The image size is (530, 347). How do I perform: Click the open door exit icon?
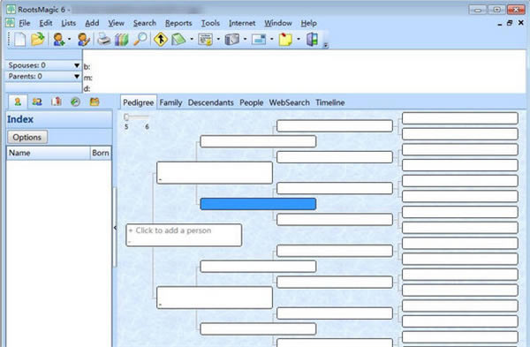coord(313,39)
